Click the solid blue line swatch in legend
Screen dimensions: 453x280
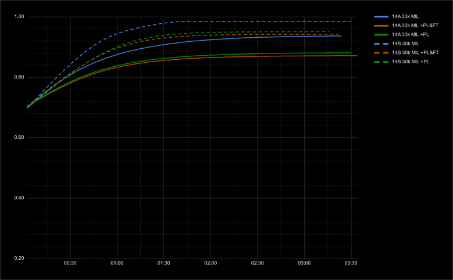point(380,17)
